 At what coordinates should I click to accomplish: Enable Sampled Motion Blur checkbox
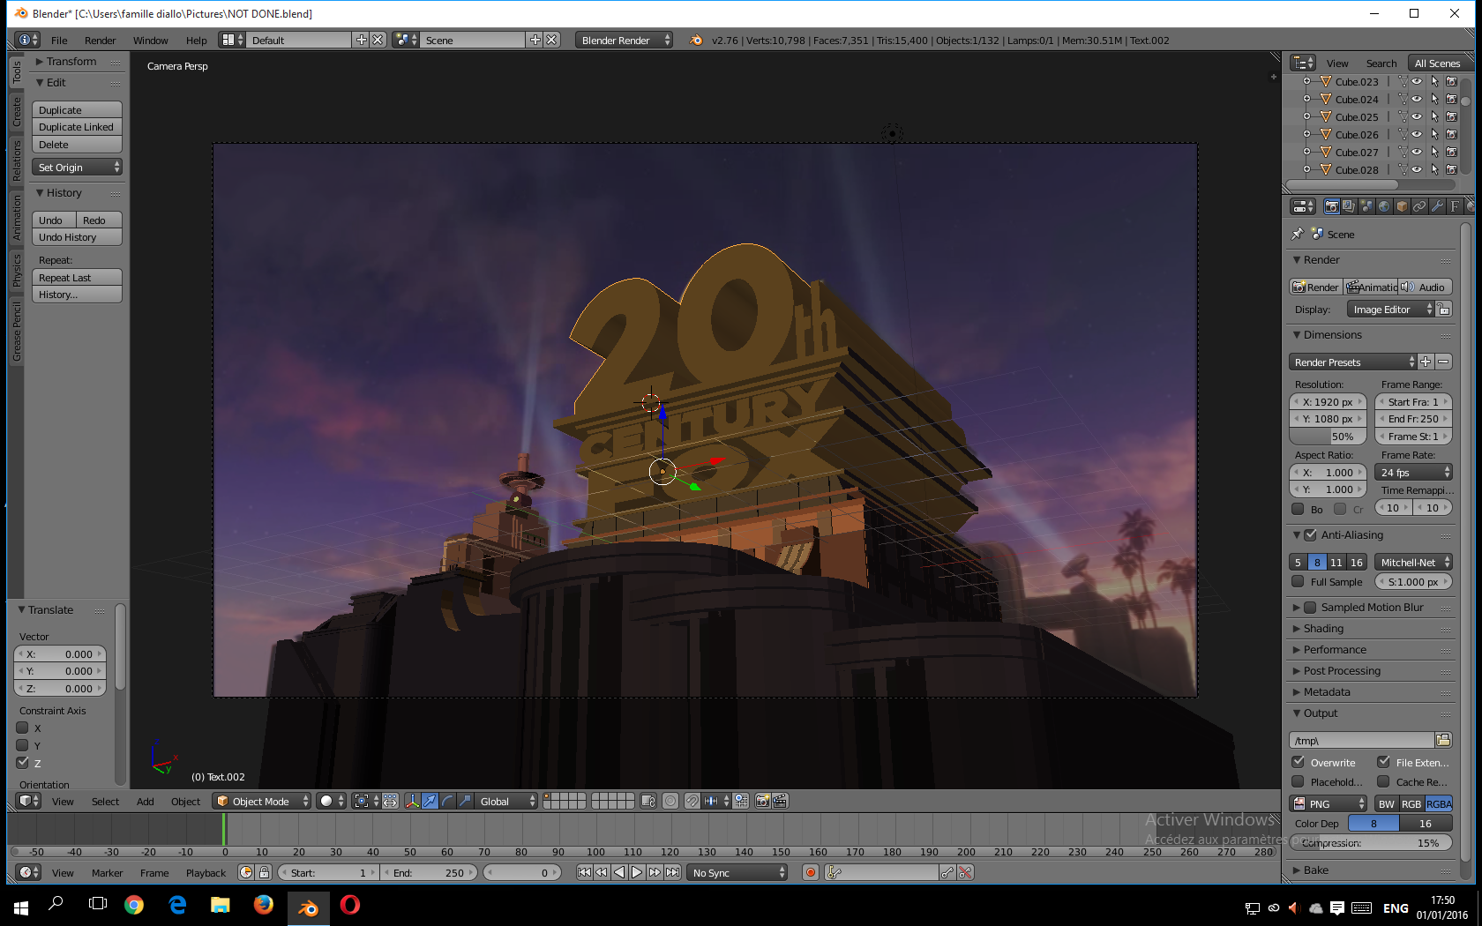pos(1311,607)
